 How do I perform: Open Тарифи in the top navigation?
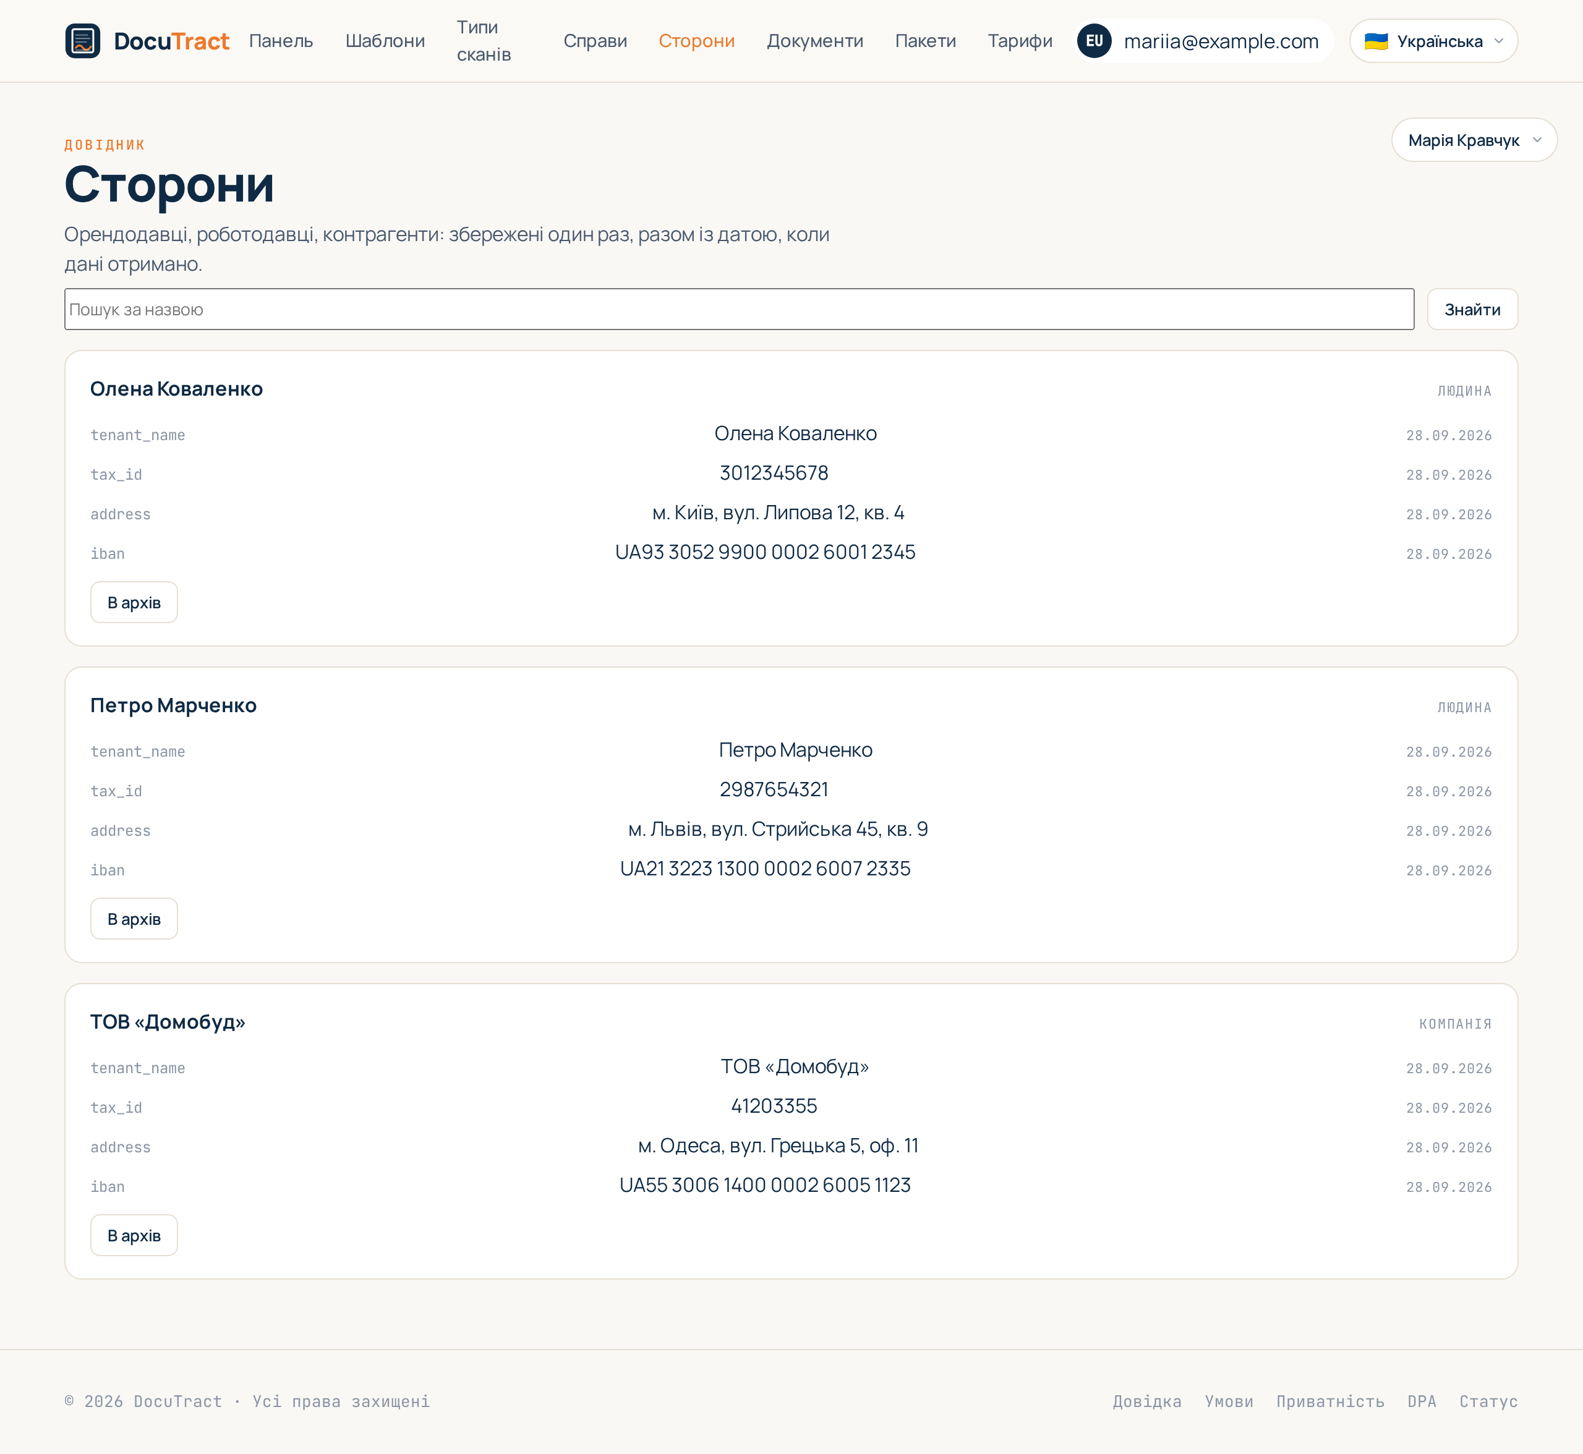[x=1020, y=41]
